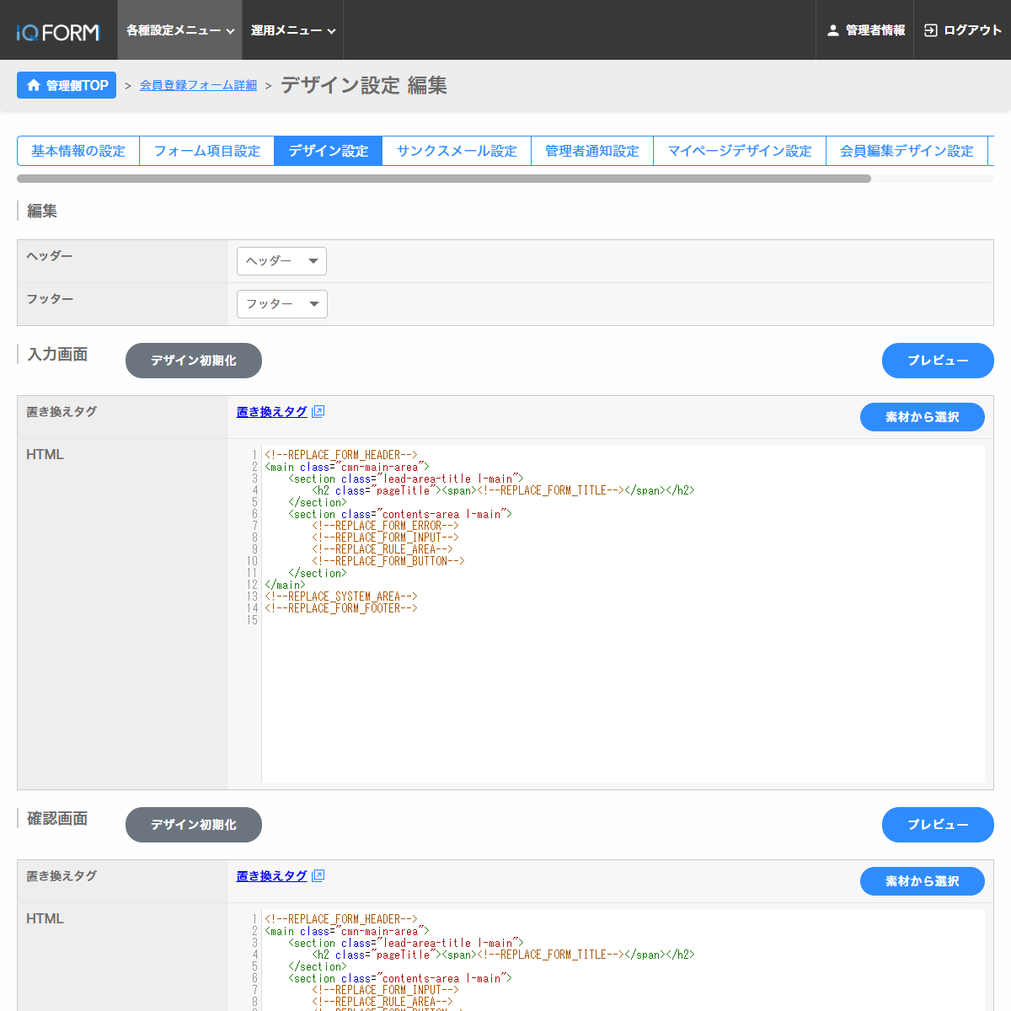
Task: Open external link icon in 入力画面 置き換えタグ row
Action: [318, 412]
